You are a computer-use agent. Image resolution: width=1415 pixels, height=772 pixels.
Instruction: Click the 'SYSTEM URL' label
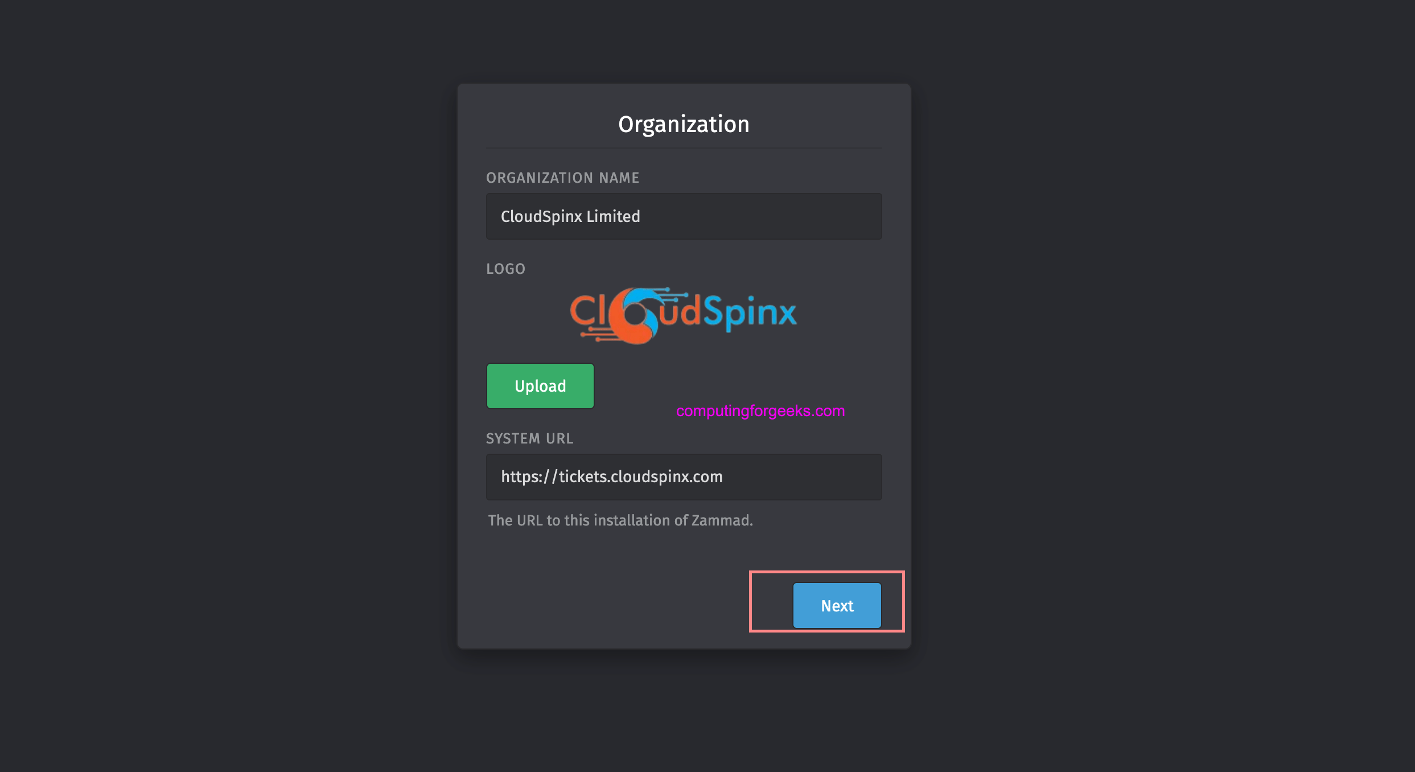[x=529, y=438]
